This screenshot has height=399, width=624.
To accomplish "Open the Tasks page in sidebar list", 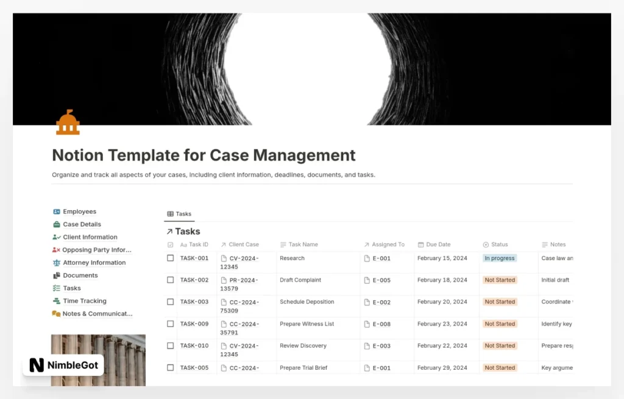I will click(x=72, y=288).
